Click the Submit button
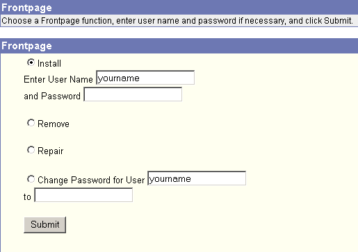 (x=44, y=225)
